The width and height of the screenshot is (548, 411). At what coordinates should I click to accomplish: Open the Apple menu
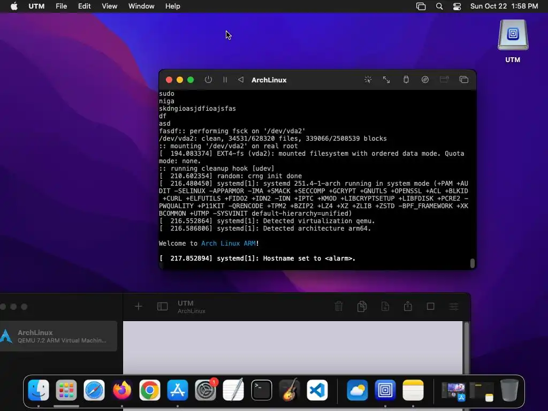pos(14,6)
